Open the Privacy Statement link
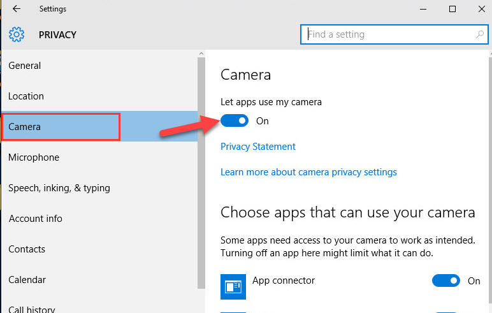 [x=258, y=147]
